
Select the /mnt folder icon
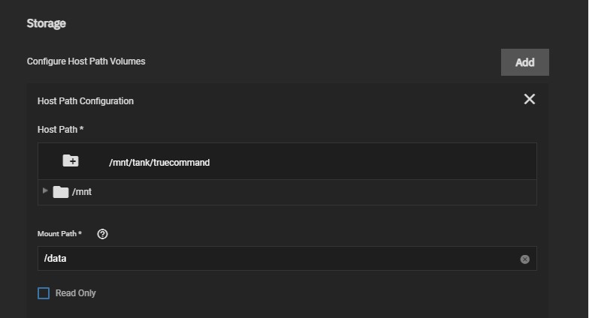pyautogui.click(x=60, y=192)
